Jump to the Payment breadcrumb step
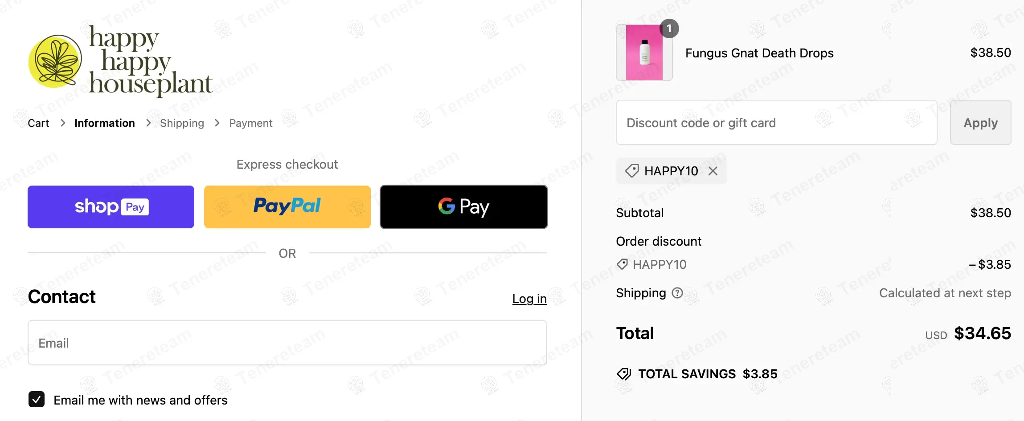 (x=251, y=123)
